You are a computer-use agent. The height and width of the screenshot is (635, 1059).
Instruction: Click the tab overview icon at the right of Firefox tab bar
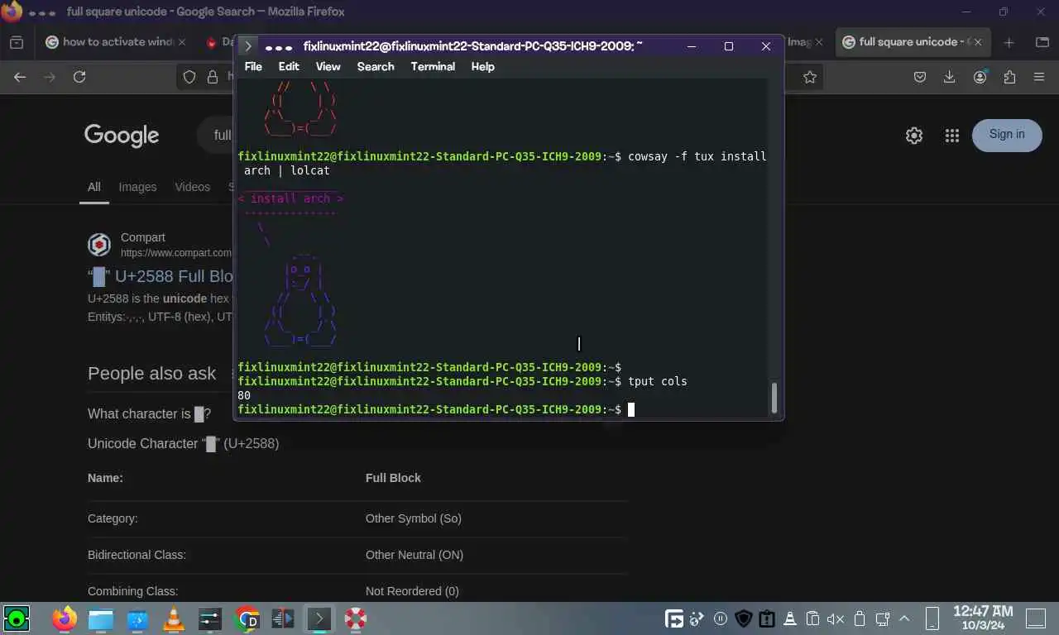[x=1042, y=42]
